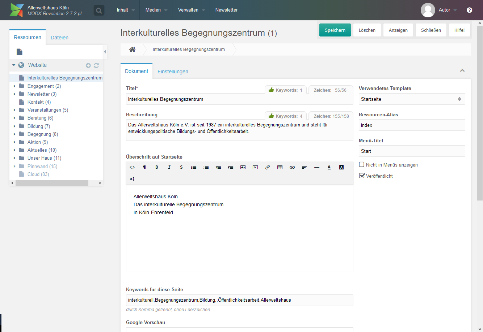Click the Ressourcen-Alias input field
This screenshot has width=483, height=332.
pyautogui.click(x=412, y=125)
